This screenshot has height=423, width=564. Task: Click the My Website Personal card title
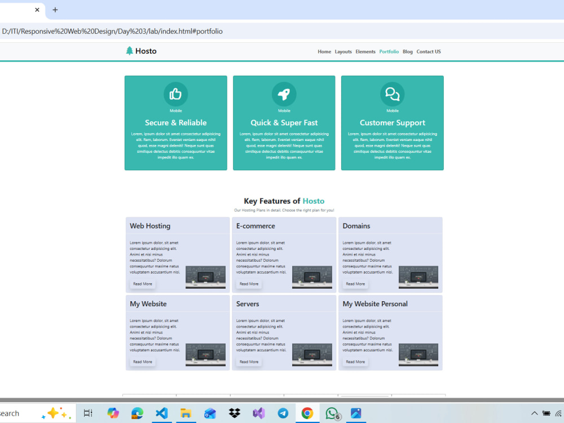(x=375, y=303)
